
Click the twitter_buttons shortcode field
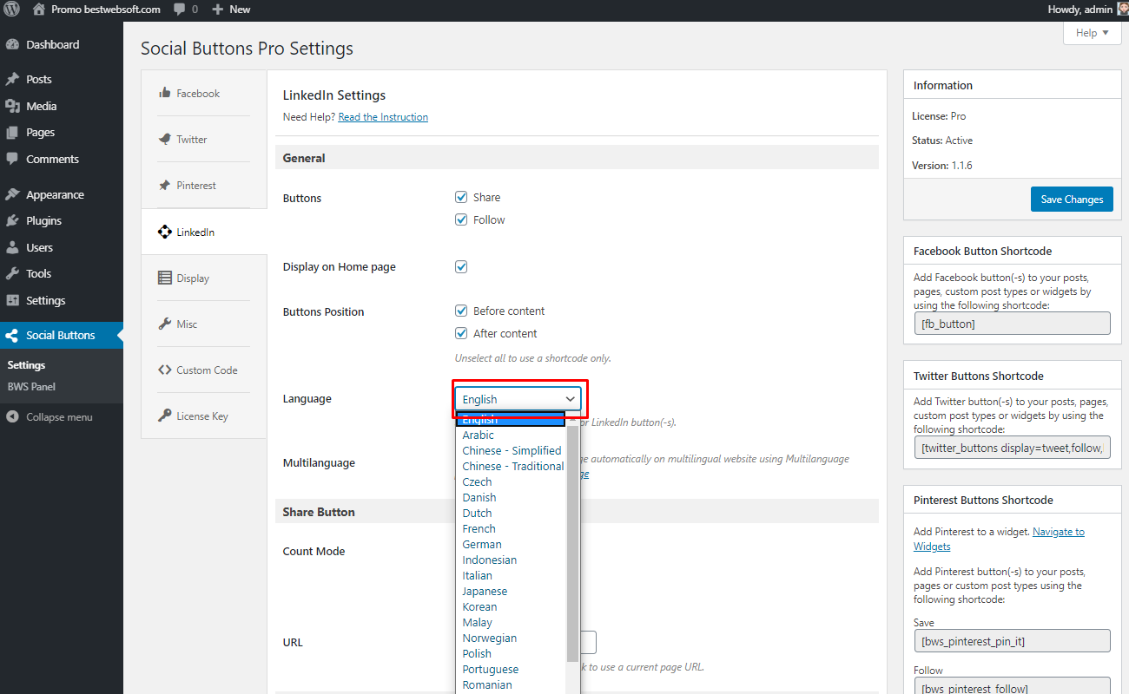pos(1012,448)
